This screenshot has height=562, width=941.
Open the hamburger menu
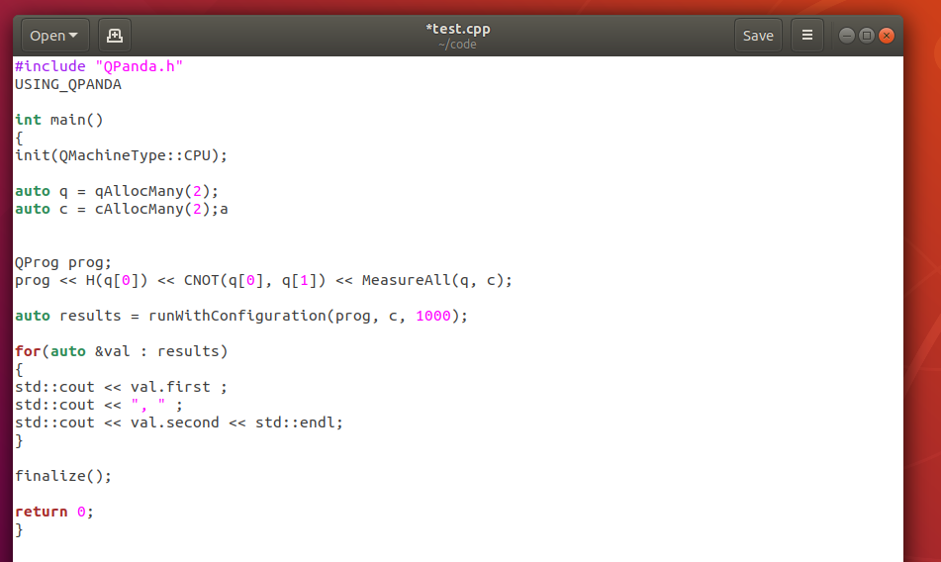click(x=807, y=36)
